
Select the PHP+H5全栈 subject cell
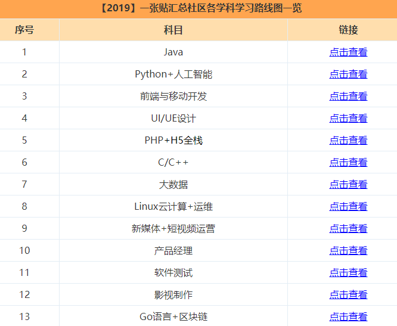click(x=173, y=140)
